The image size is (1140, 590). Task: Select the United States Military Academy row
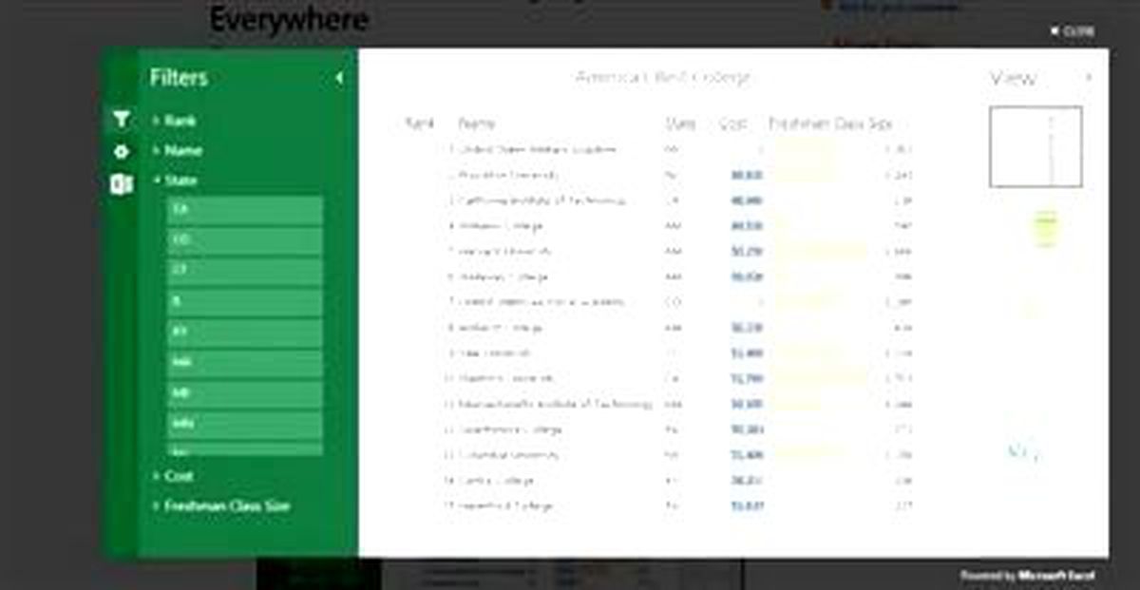click(x=655, y=149)
